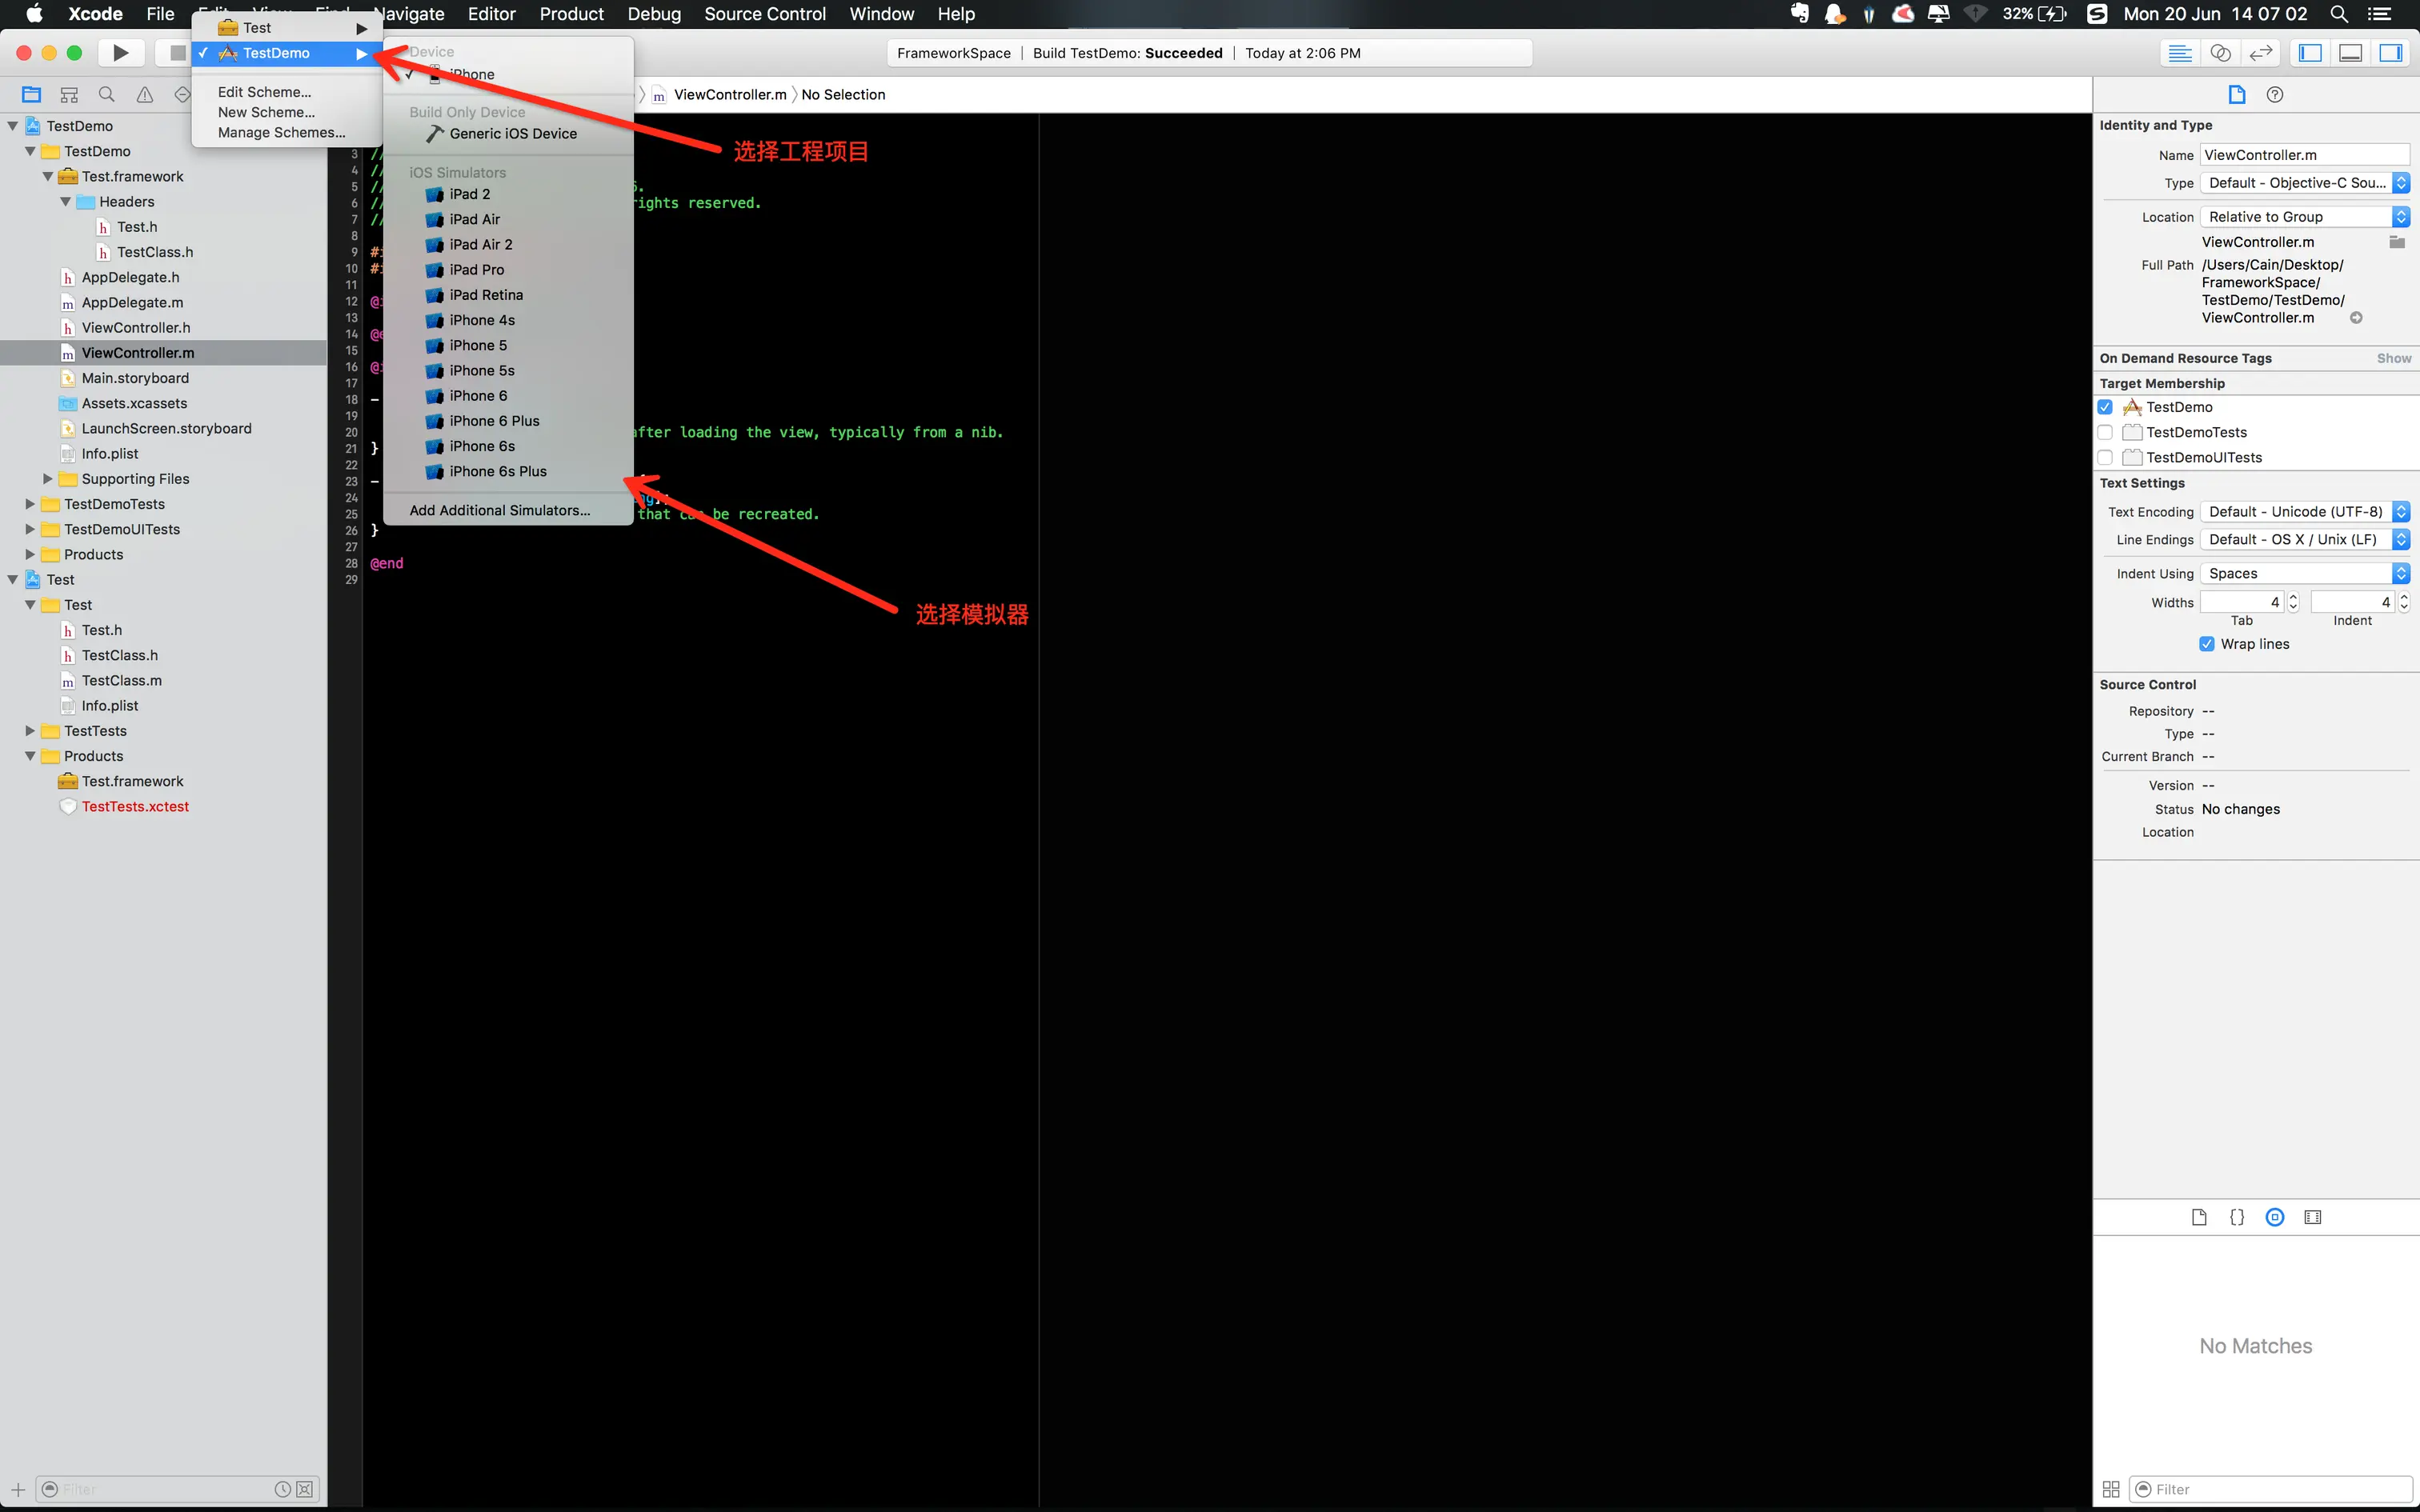This screenshot has width=2420, height=1512.
Task: Toggle the Debug area panel
Action: pyautogui.click(x=2350, y=53)
